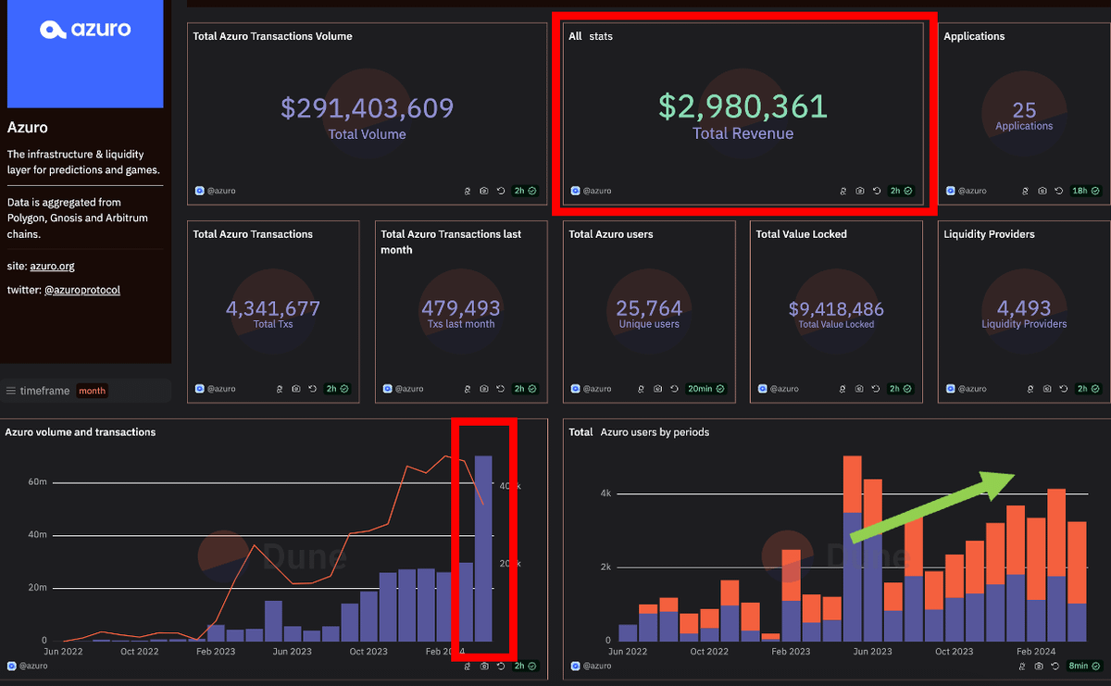Click the 2h freshness badge on Total Value Locked
This screenshot has height=686, width=1111.
click(x=900, y=389)
